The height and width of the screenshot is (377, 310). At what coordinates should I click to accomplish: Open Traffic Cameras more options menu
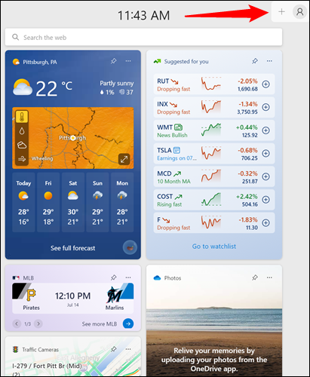coord(128,349)
